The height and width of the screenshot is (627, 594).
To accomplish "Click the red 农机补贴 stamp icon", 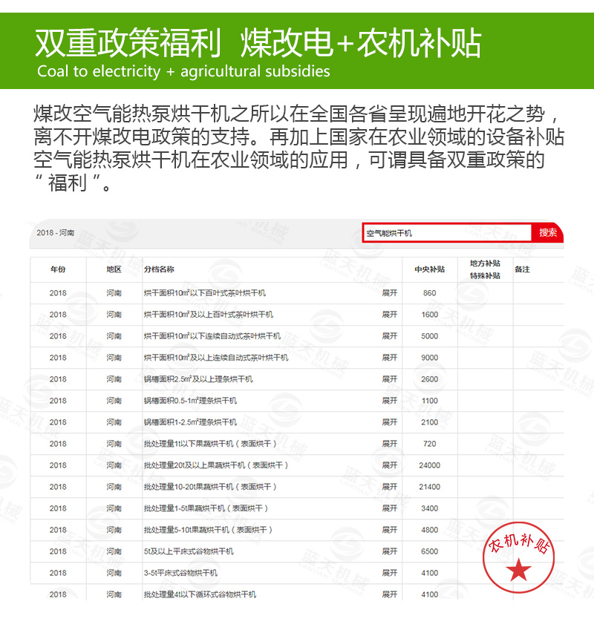I will coord(519,557).
